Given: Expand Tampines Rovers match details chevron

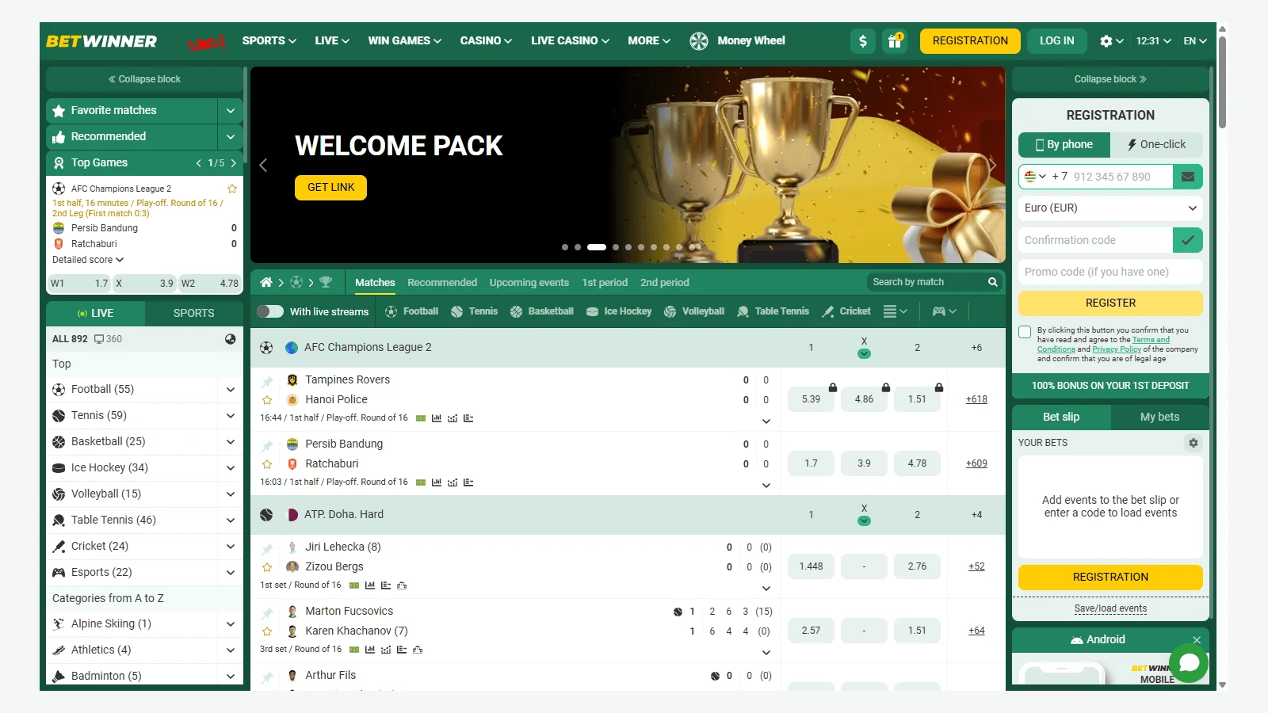Looking at the screenshot, I should tap(766, 421).
